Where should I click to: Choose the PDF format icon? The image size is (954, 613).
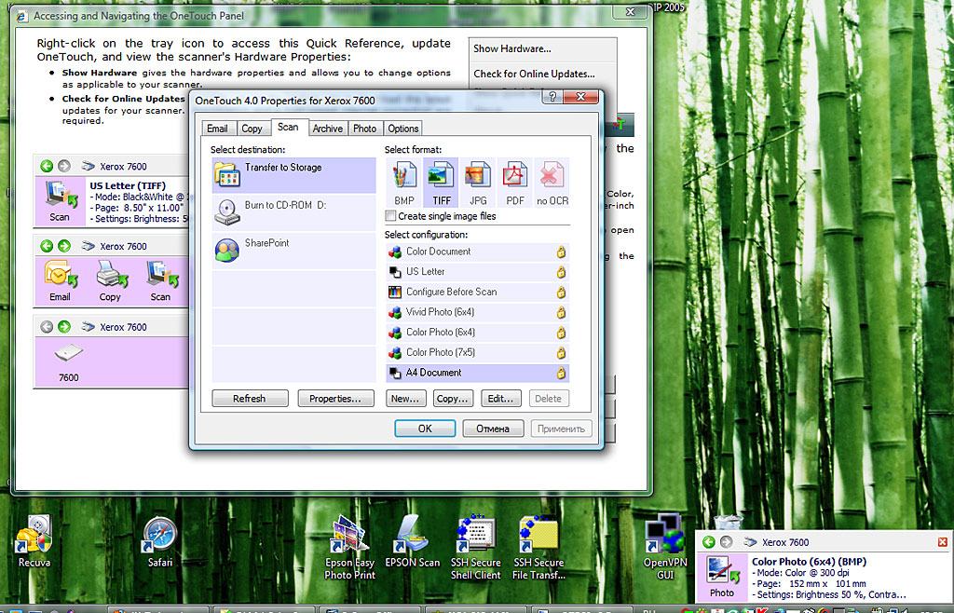coord(514,183)
